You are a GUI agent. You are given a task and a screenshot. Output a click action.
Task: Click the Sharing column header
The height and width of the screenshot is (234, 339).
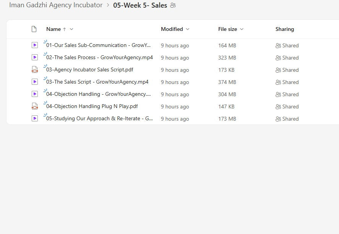pos(285,29)
